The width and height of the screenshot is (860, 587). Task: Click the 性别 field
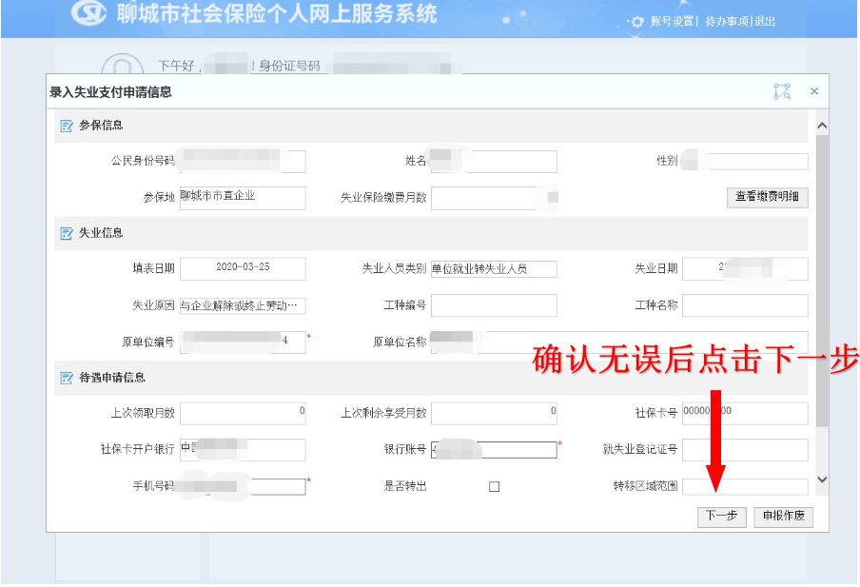pos(745,162)
